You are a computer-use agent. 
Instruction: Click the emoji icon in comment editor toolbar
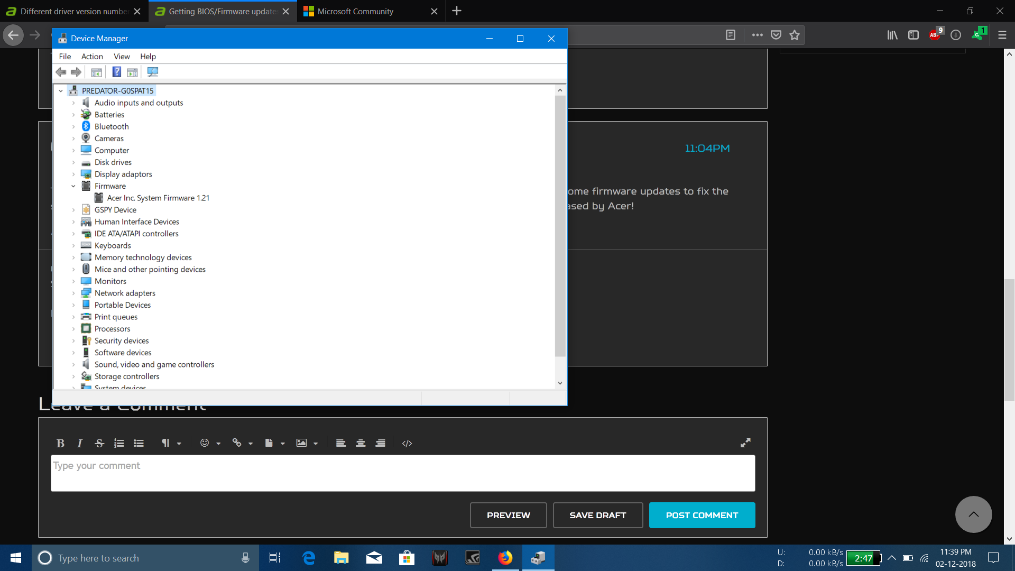click(x=205, y=443)
